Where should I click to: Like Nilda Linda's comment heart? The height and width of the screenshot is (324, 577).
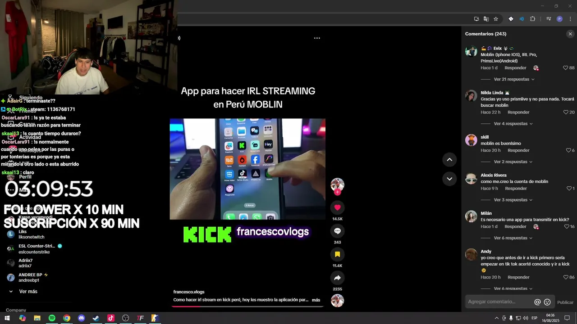[565, 112]
